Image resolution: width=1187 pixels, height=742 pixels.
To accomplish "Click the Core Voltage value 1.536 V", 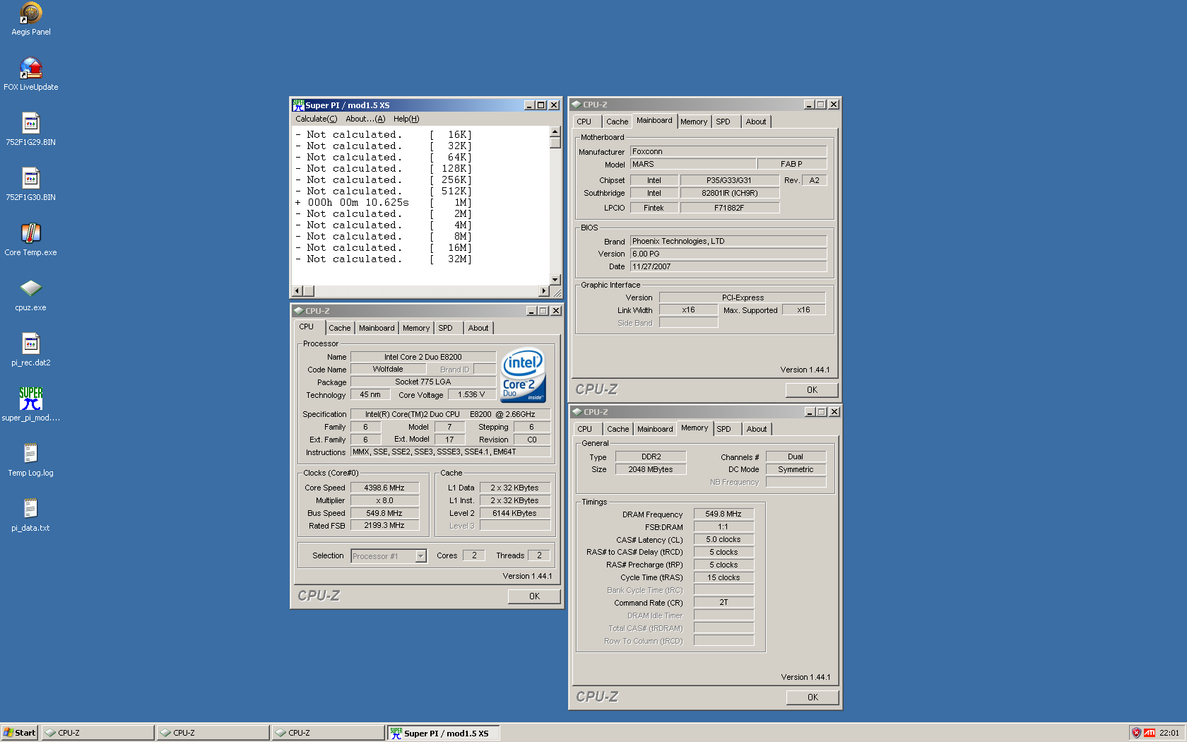I will (471, 394).
